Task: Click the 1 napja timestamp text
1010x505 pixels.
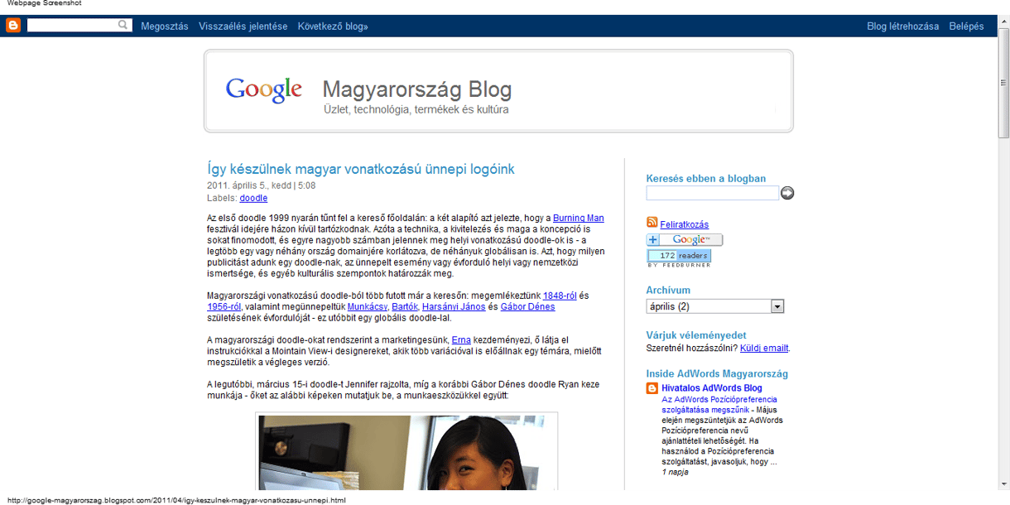Action: tap(675, 472)
